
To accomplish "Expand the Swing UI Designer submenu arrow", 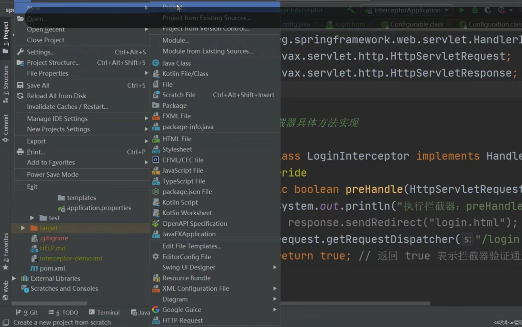I will pos(275,267).
